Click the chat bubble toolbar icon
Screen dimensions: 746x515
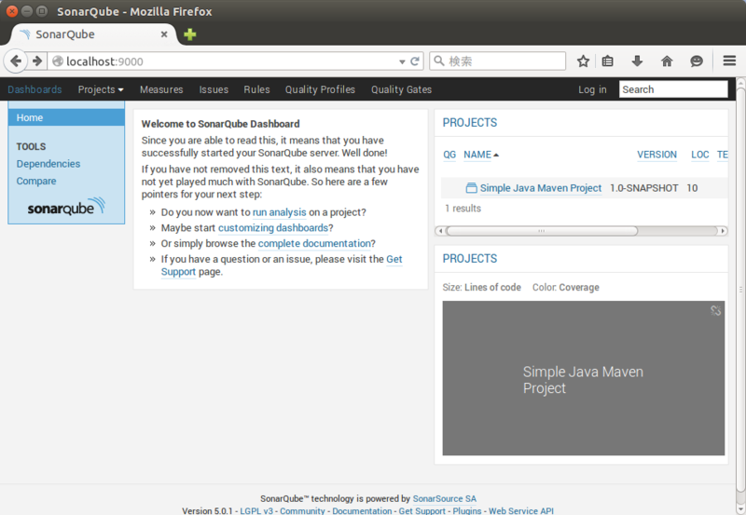697,61
